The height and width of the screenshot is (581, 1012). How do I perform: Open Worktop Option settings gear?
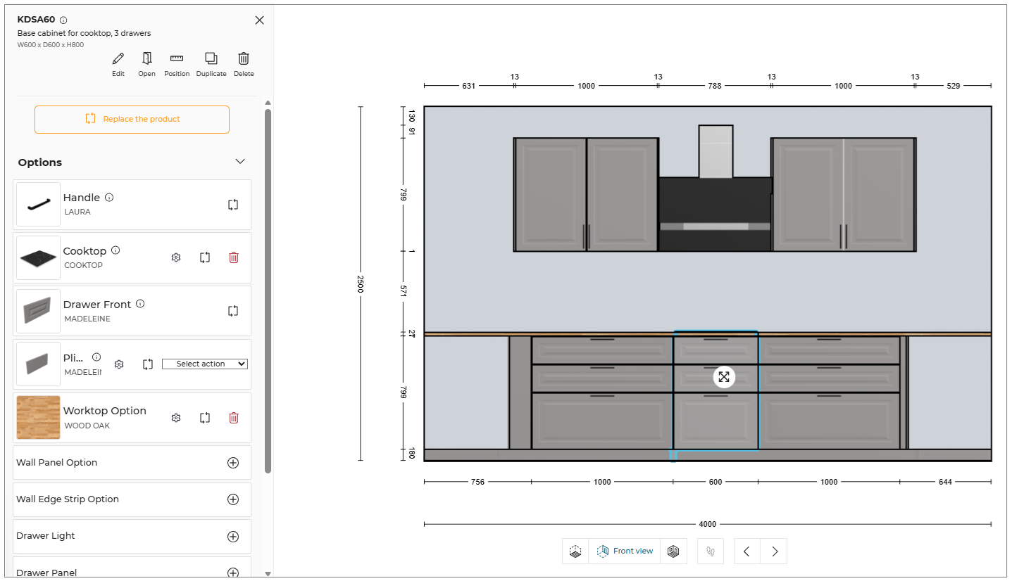[176, 418]
